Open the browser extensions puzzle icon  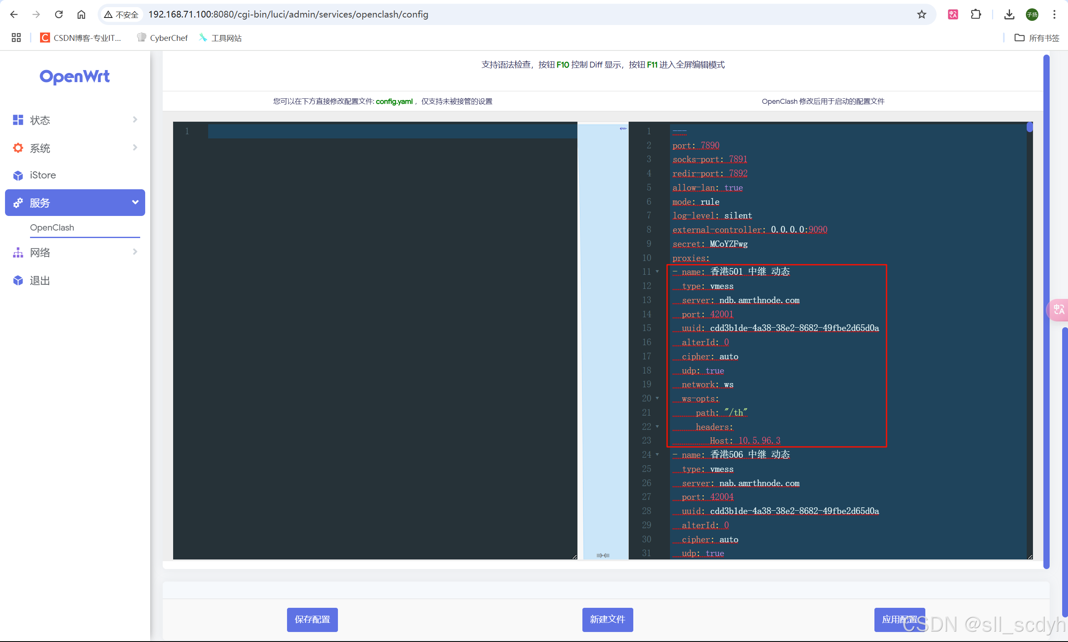(x=976, y=14)
